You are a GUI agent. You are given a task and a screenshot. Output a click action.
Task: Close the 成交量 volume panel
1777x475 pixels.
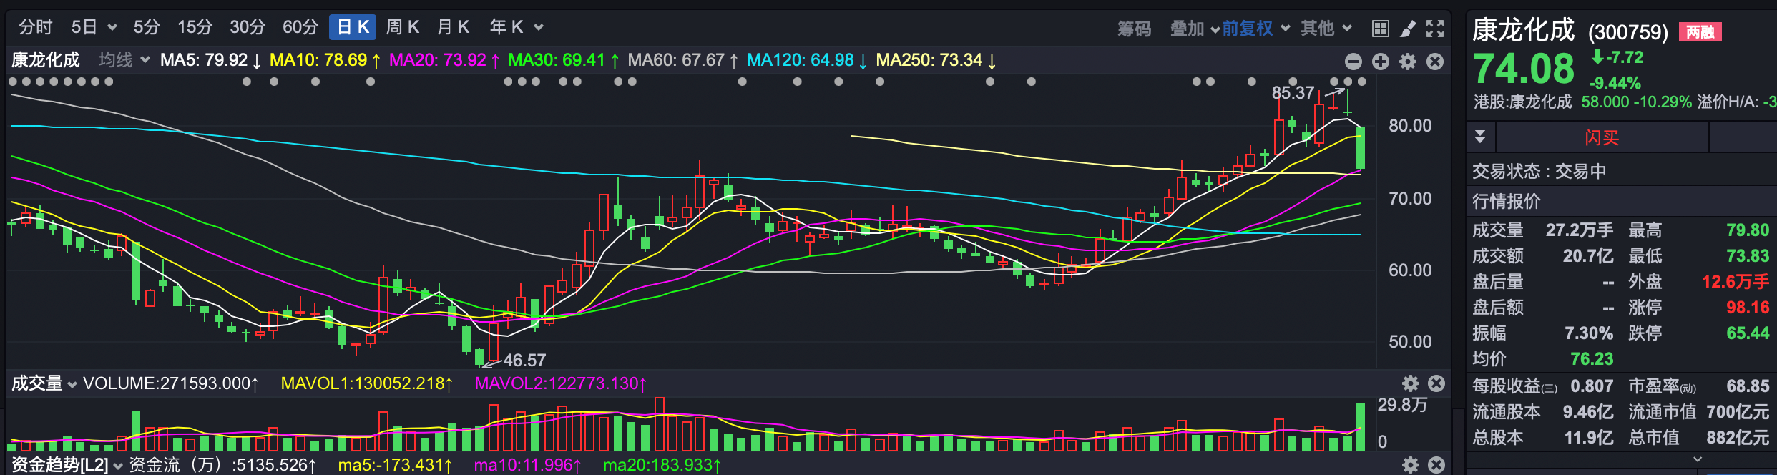pyautogui.click(x=1436, y=383)
